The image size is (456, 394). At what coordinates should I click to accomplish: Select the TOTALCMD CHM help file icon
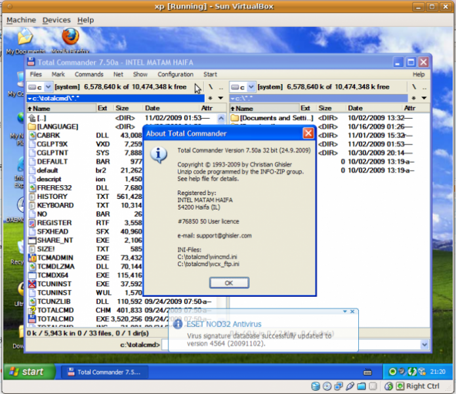[32, 310]
